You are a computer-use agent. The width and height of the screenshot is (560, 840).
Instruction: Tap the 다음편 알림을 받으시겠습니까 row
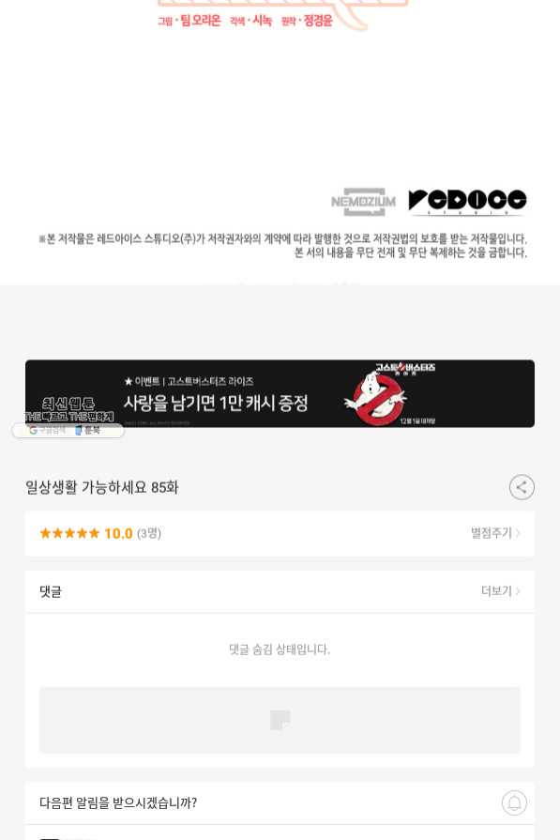280,803
